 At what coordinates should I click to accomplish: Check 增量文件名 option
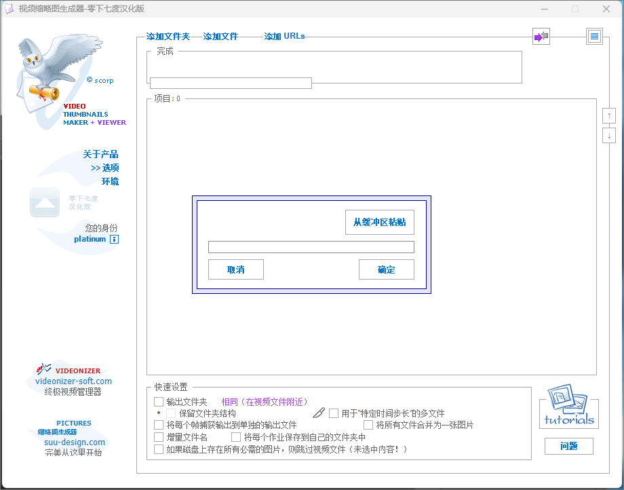tap(157, 436)
